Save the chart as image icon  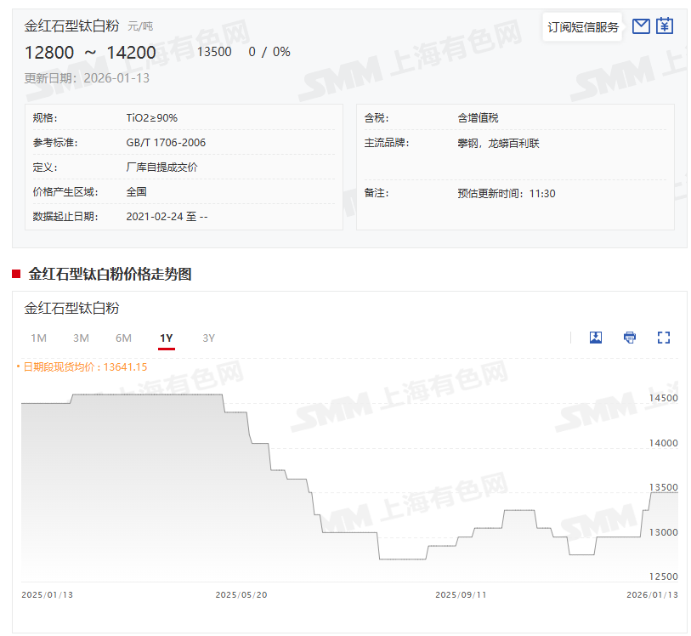coord(596,338)
